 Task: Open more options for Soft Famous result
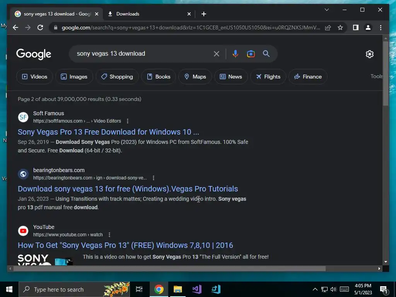click(128, 121)
